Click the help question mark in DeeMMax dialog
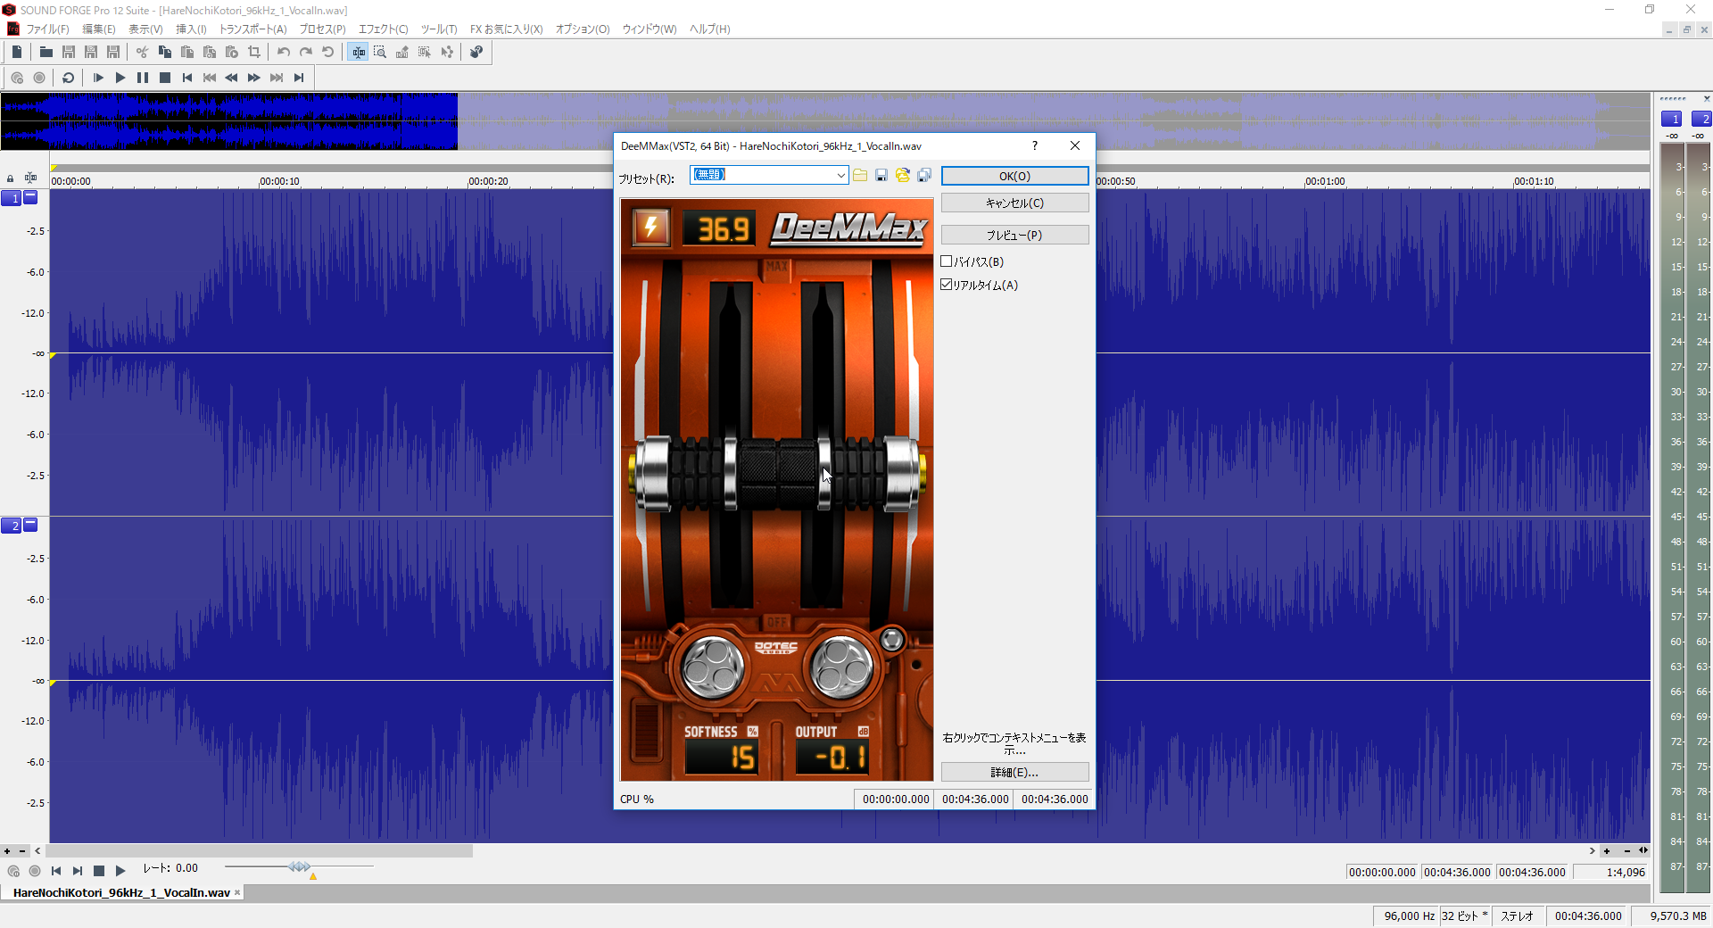The height and width of the screenshot is (928, 1713). 1035,145
